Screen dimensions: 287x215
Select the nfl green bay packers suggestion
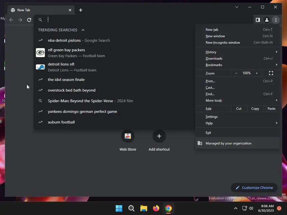[114, 53]
